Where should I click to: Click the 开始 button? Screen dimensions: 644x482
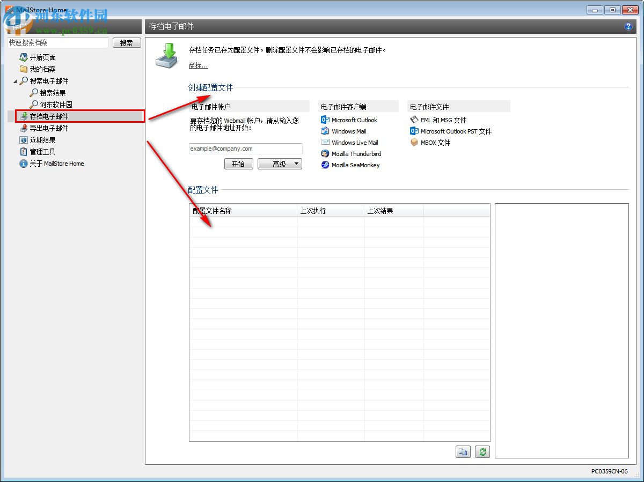(238, 164)
